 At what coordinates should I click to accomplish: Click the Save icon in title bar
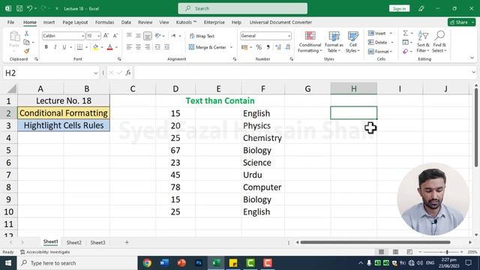point(19,8)
